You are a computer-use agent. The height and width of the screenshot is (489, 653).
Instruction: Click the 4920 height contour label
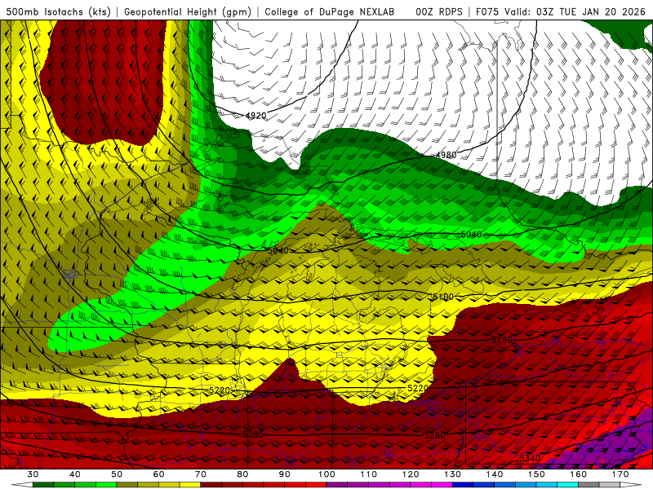[x=255, y=115]
